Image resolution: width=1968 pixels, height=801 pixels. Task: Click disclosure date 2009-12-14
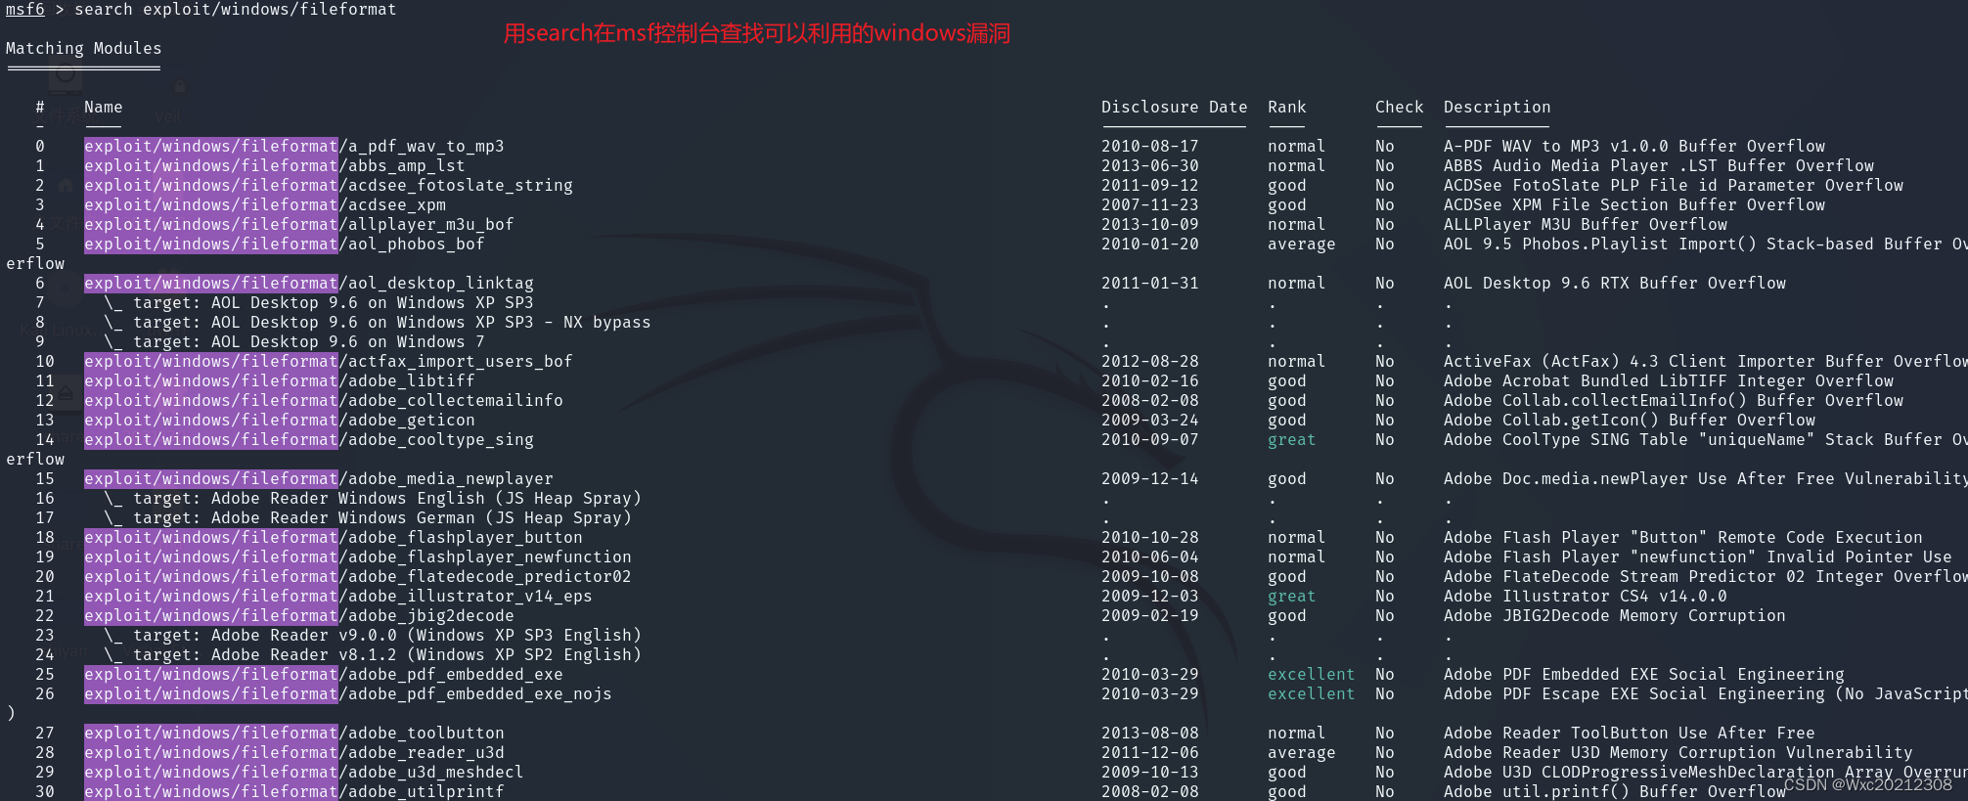1150,479
